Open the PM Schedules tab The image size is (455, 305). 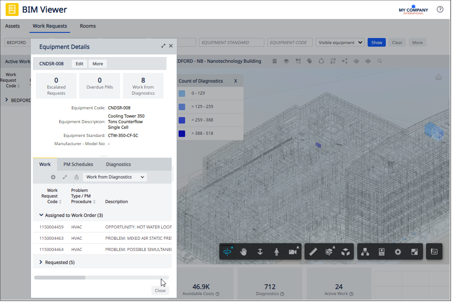coord(78,165)
